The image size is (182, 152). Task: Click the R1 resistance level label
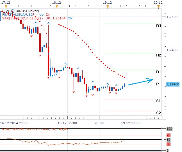[158, 72]
